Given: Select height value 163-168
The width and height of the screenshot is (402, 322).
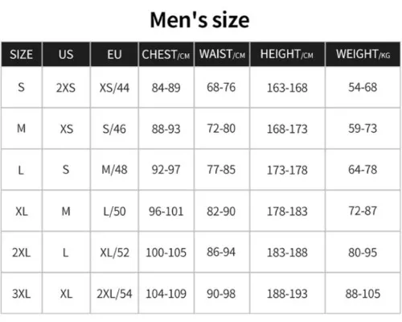Looking at the screenshot, I should [x=287, y=88].
